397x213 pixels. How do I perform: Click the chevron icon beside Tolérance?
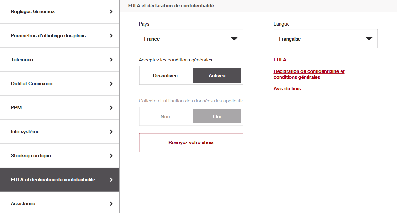coord(111,60)
